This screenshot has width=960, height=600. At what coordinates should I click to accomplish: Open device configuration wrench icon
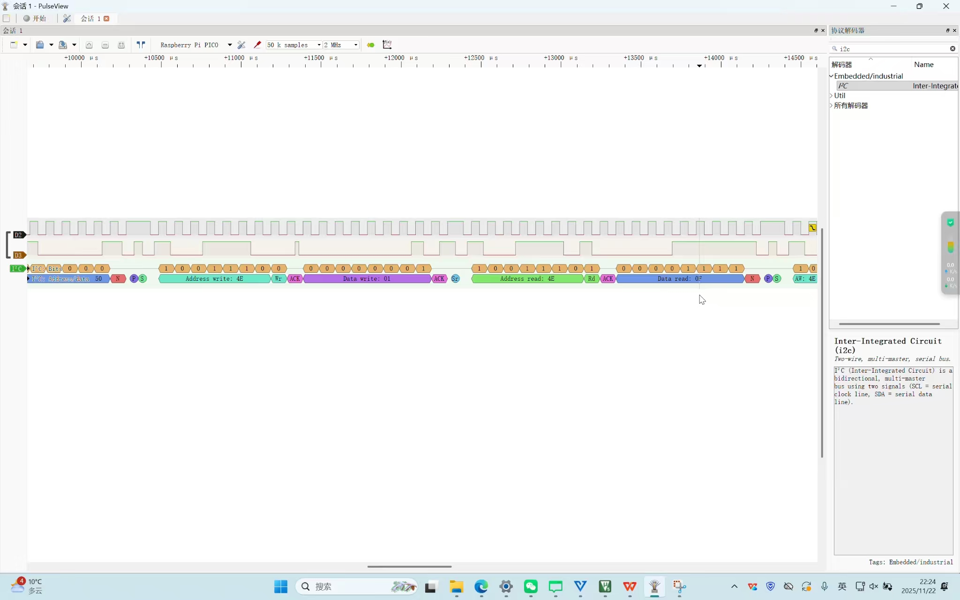tap(241, 45)
